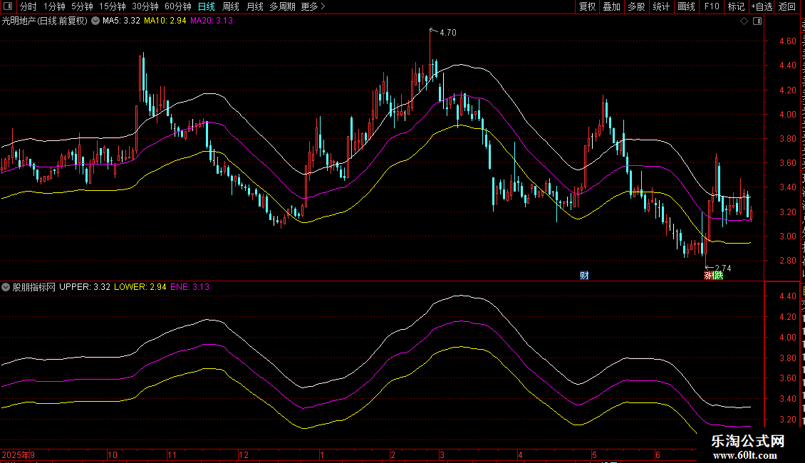Click the MA5: 3.32 label

point(121,21)
